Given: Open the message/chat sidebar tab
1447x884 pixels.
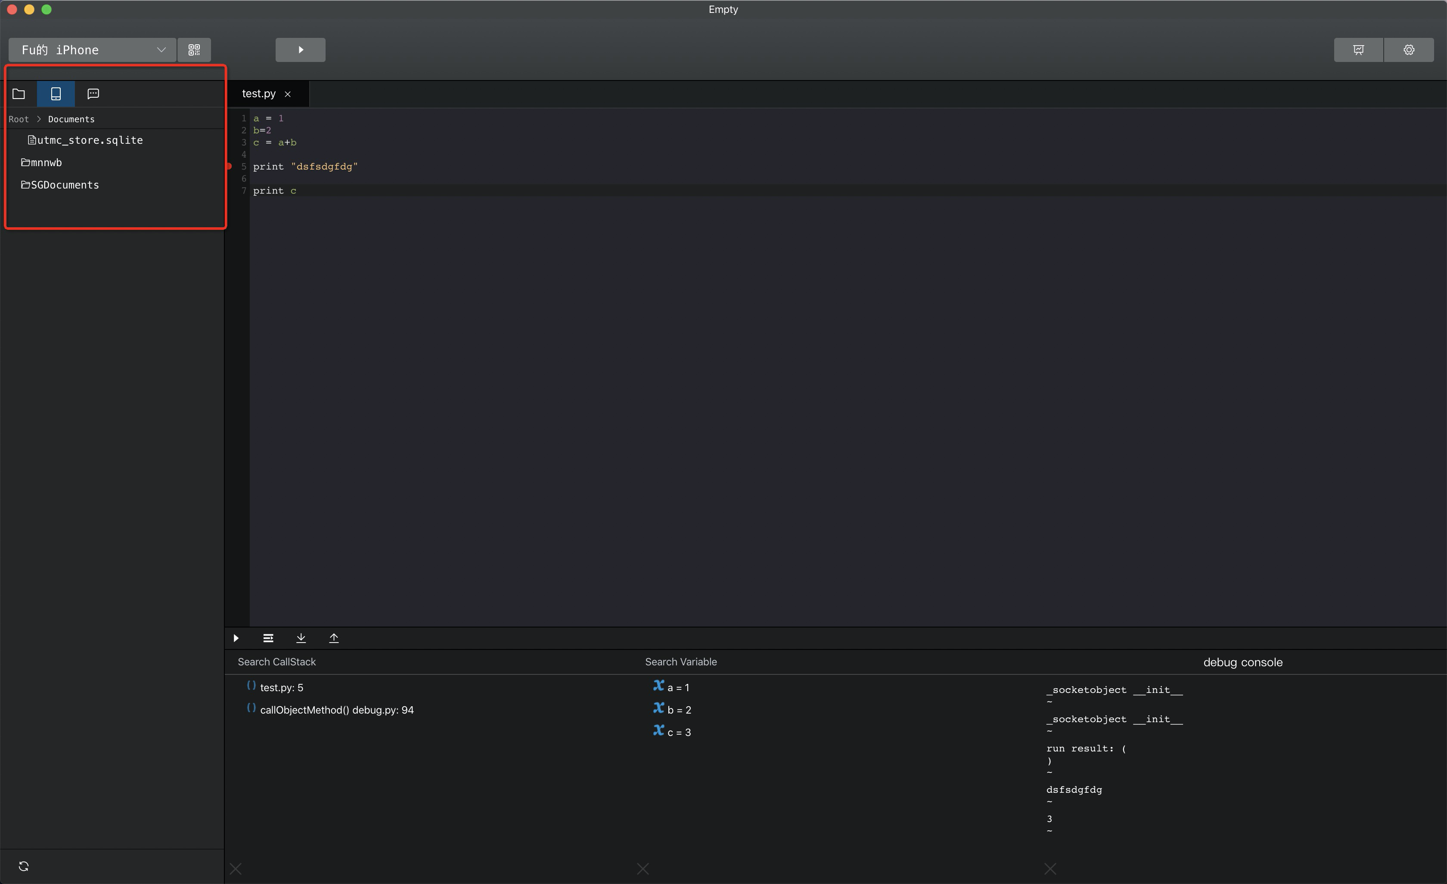Looking at the screenshot, I should (x=93, y=94).
